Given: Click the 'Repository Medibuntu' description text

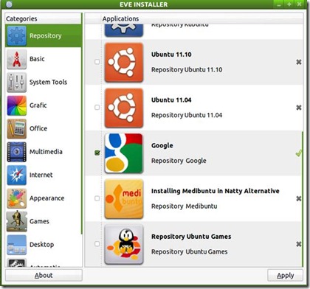Looking at the screenshot, I should pos(185,206).
